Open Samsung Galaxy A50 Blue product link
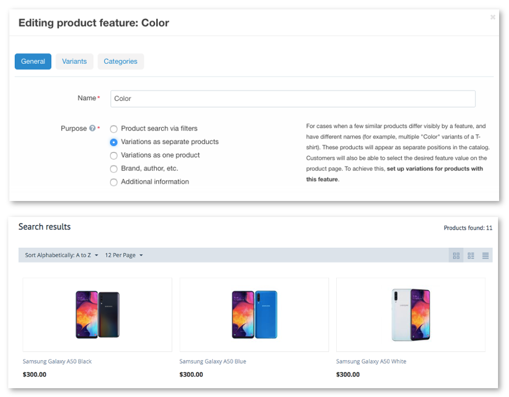Screen dimensions: 509x397 coord(212,361)
